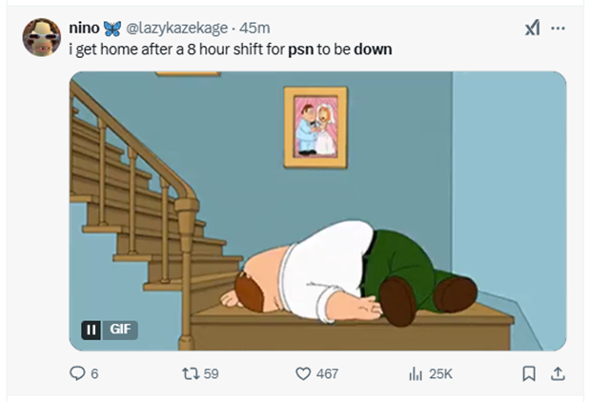Click the display name "nino"

84,29
